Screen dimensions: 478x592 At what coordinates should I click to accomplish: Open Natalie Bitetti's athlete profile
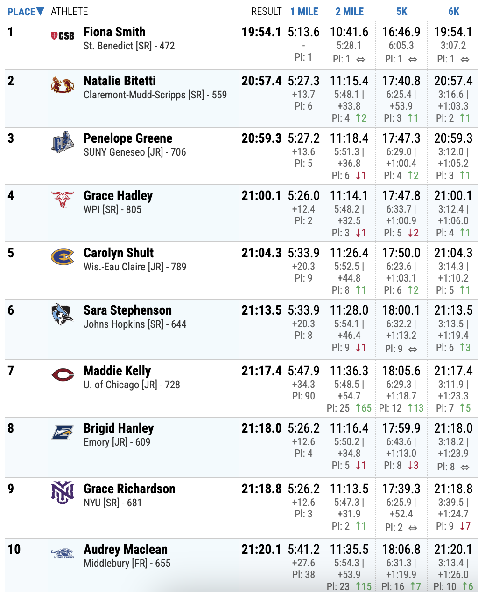pos(119,81)
